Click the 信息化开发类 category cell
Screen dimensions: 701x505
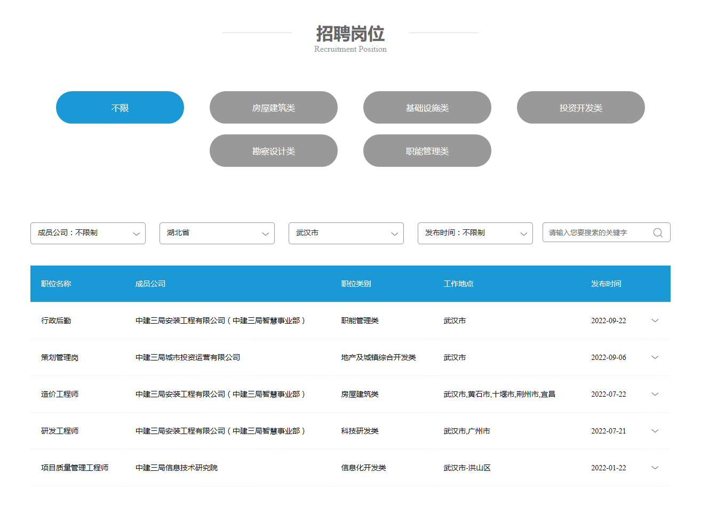pyautogui.click(x=364, y=468)
